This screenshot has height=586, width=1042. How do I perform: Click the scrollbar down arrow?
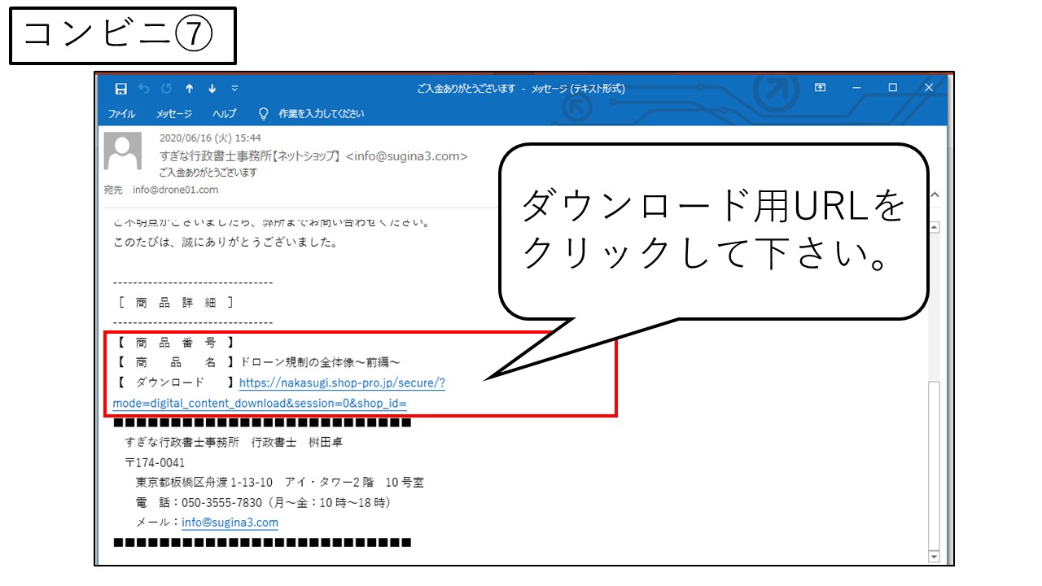[x=934, y=557]
